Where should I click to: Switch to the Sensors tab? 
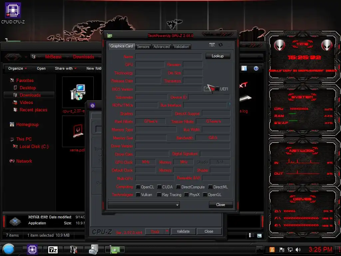coord(143,47)
